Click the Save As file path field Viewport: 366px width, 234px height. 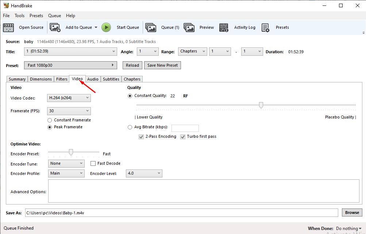(181, 212)
